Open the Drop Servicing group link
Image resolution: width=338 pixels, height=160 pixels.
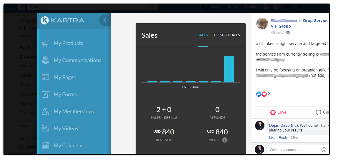click(x=316, y=21)
